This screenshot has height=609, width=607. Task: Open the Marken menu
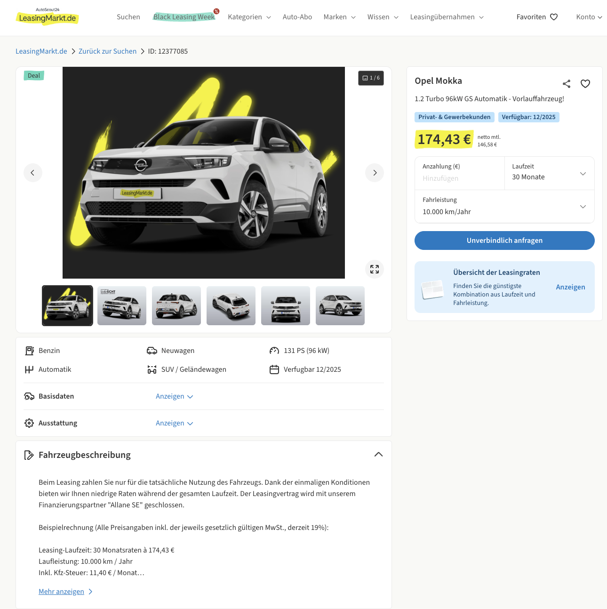click(339, 17)
